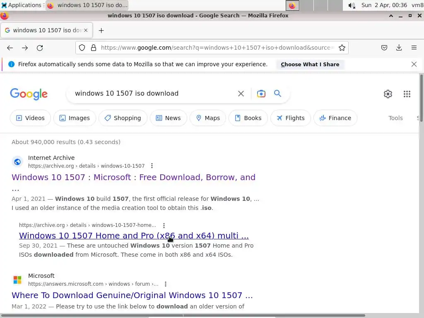
Task: Open options for the Microsoft answers result
Action: coord(166,284)
